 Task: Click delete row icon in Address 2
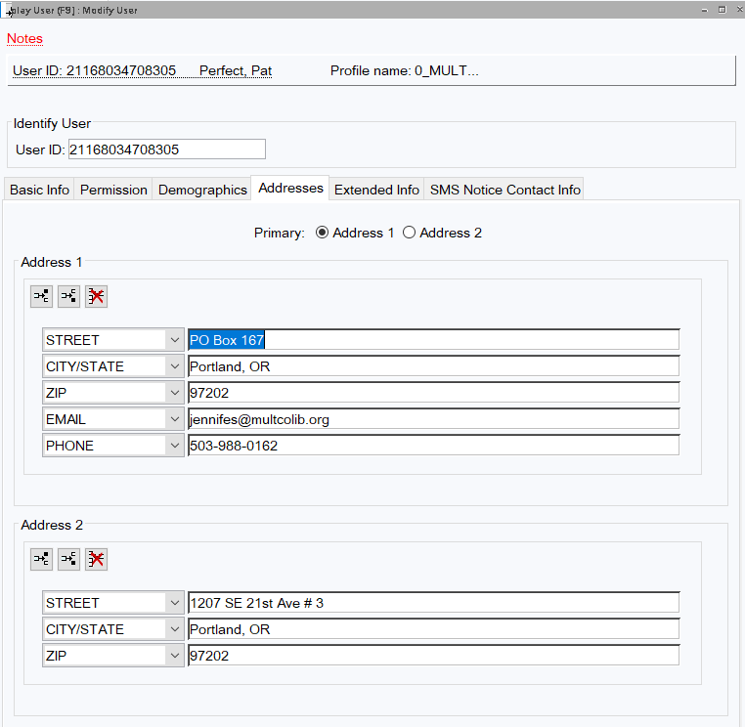[96, 559]
